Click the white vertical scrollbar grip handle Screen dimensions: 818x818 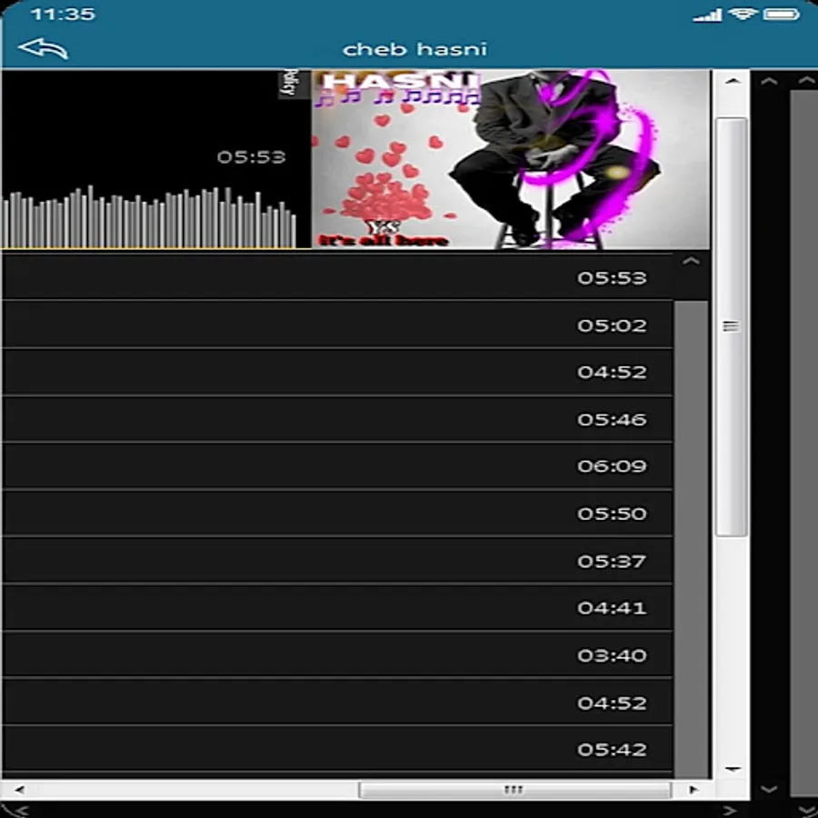tap(731, 327)
